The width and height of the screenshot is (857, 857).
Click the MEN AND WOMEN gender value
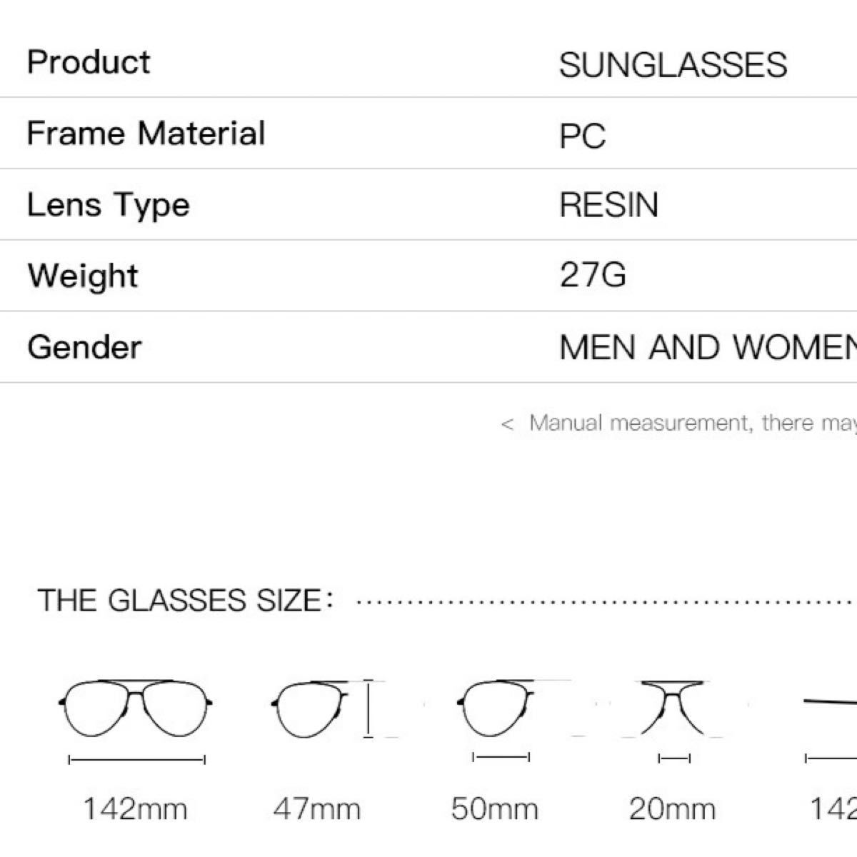(x=707, y=348)
